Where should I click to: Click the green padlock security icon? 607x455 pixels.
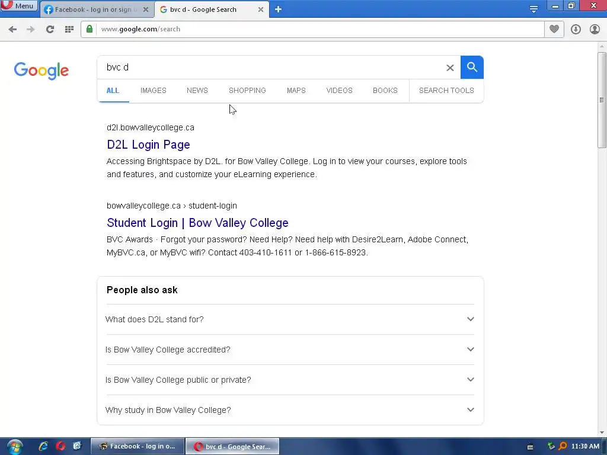point(90,29)
